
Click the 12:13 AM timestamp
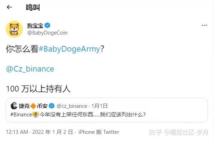point(17,132)
